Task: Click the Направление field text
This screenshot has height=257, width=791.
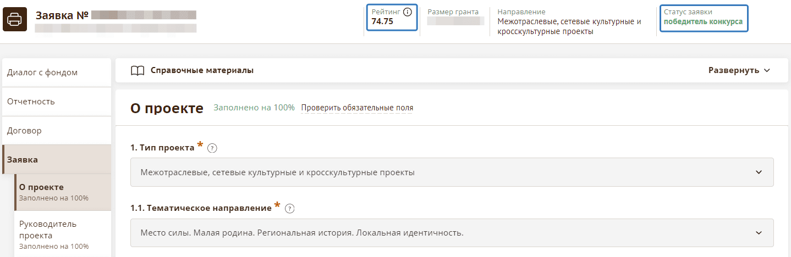Action: [569, 22]
